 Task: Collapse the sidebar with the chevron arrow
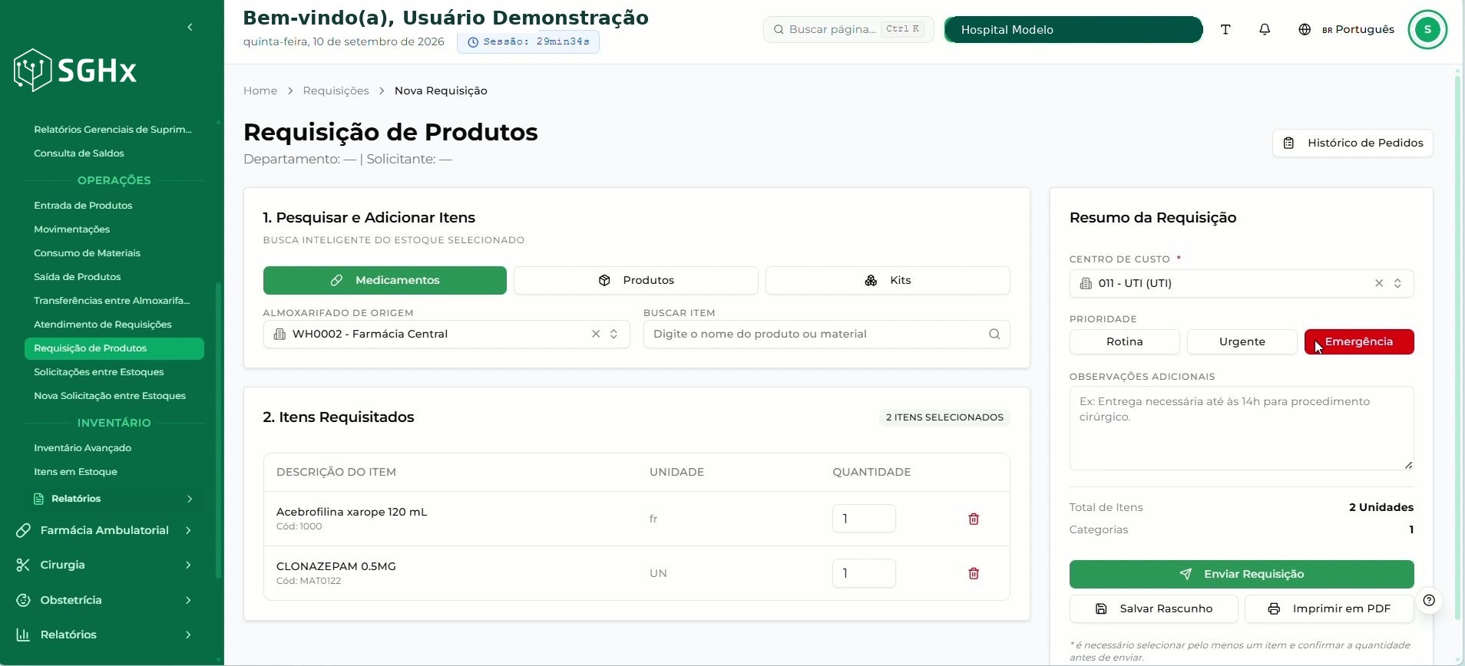point(190,28)
